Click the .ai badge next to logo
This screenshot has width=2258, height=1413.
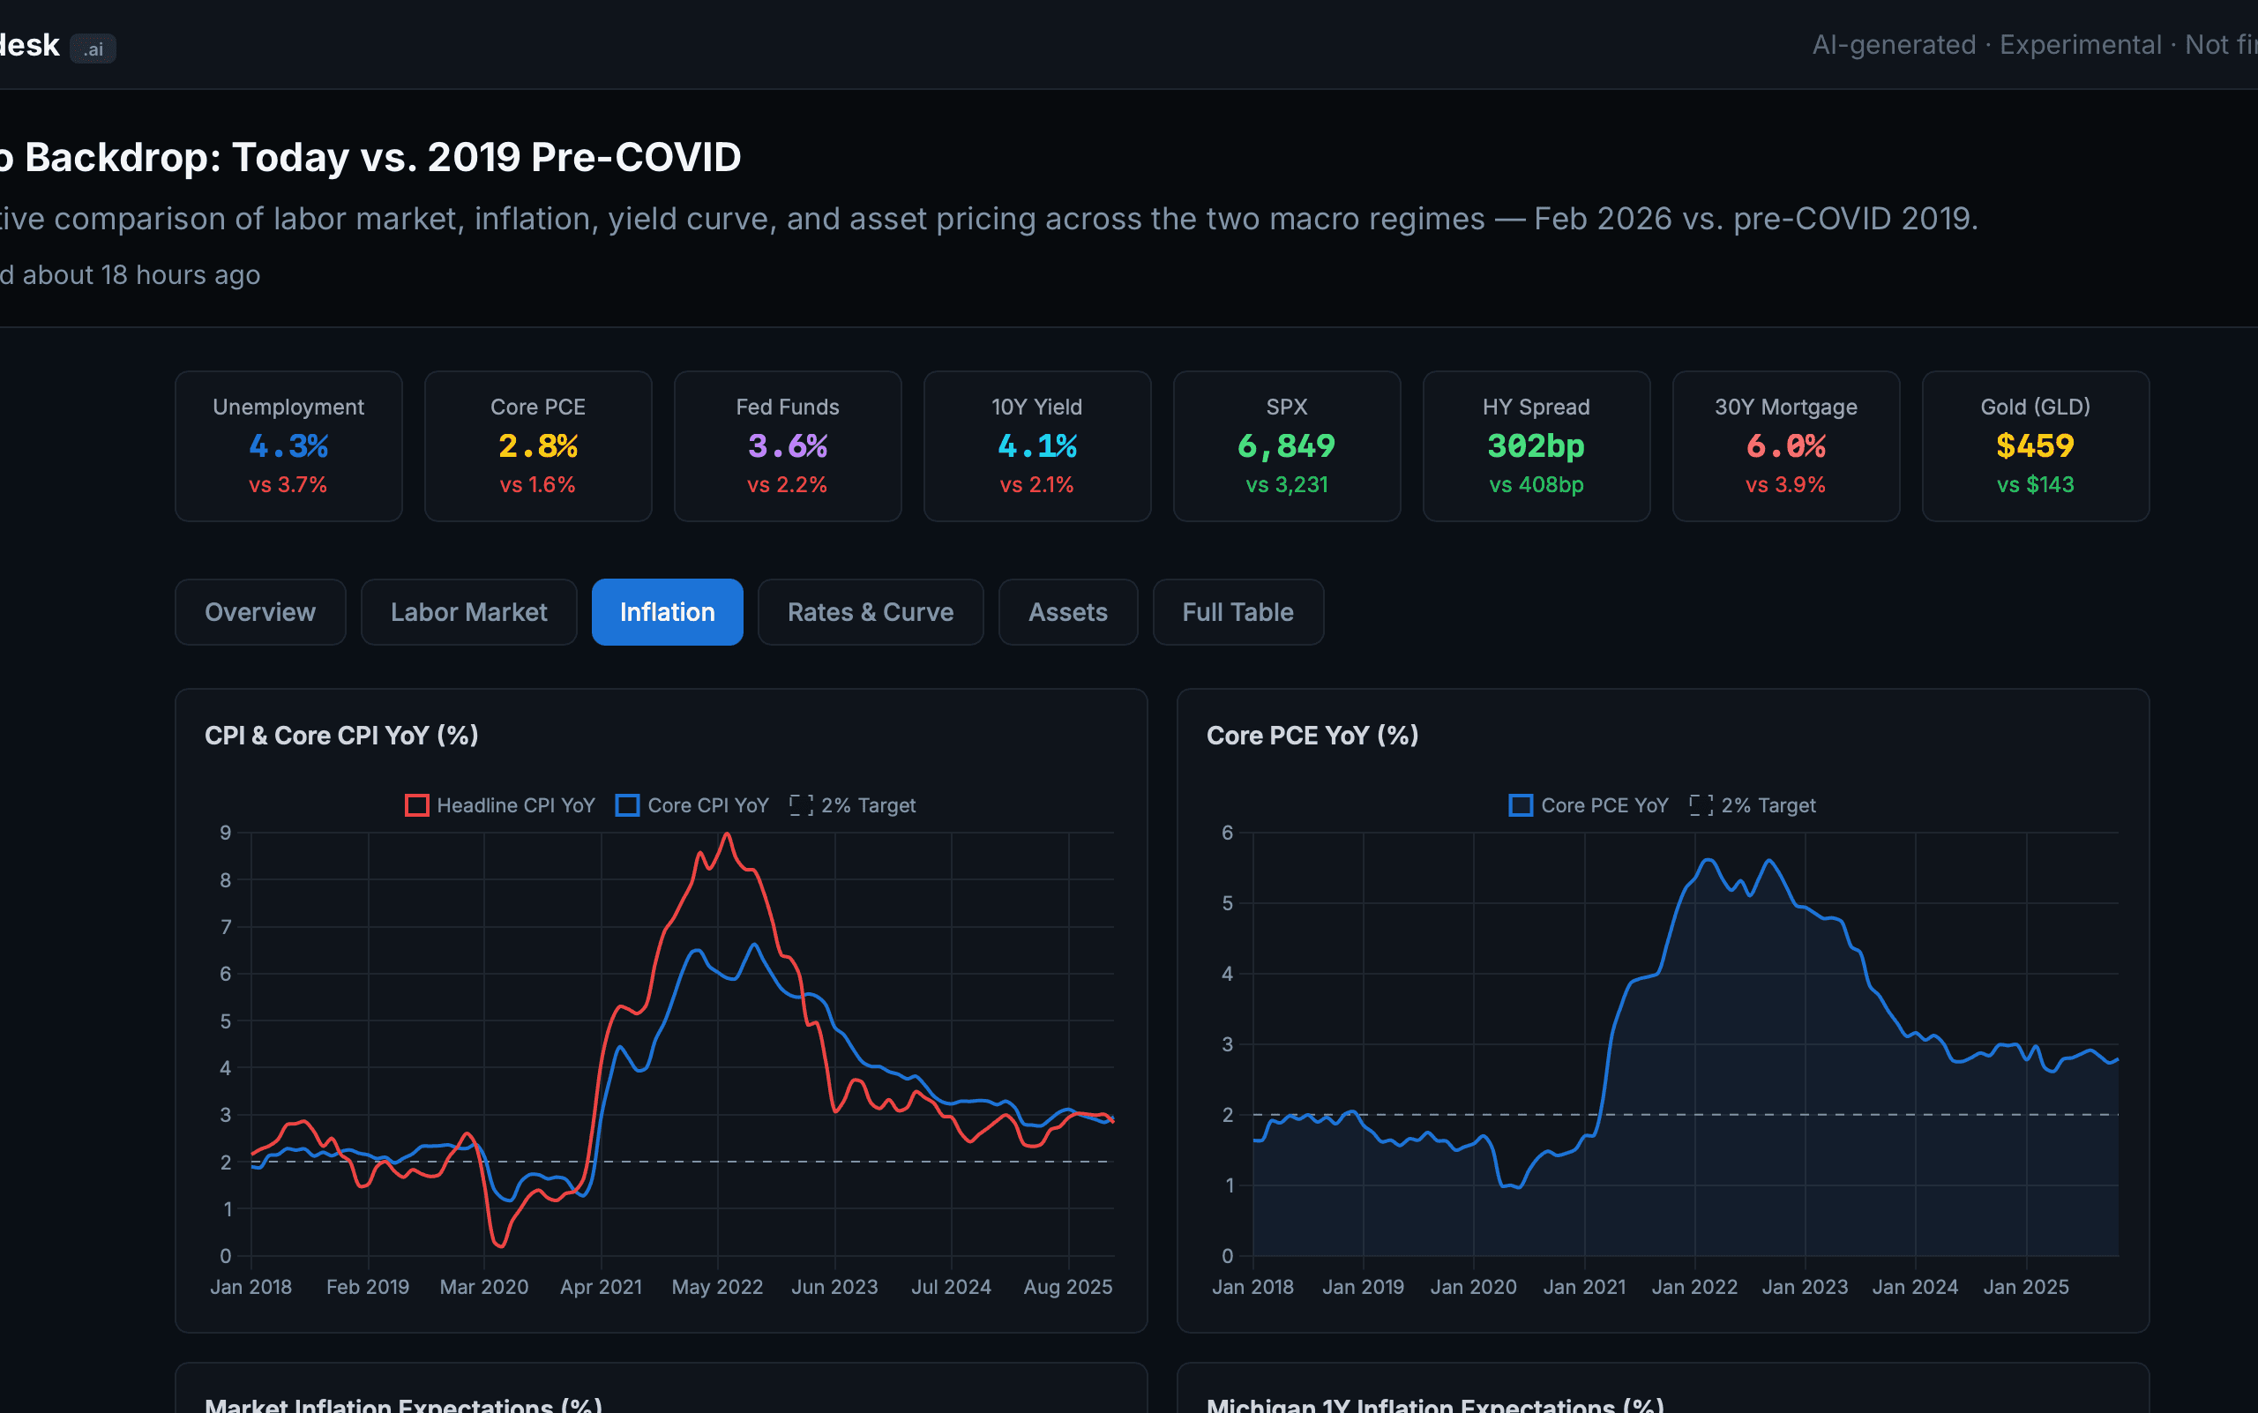(93, 49)
